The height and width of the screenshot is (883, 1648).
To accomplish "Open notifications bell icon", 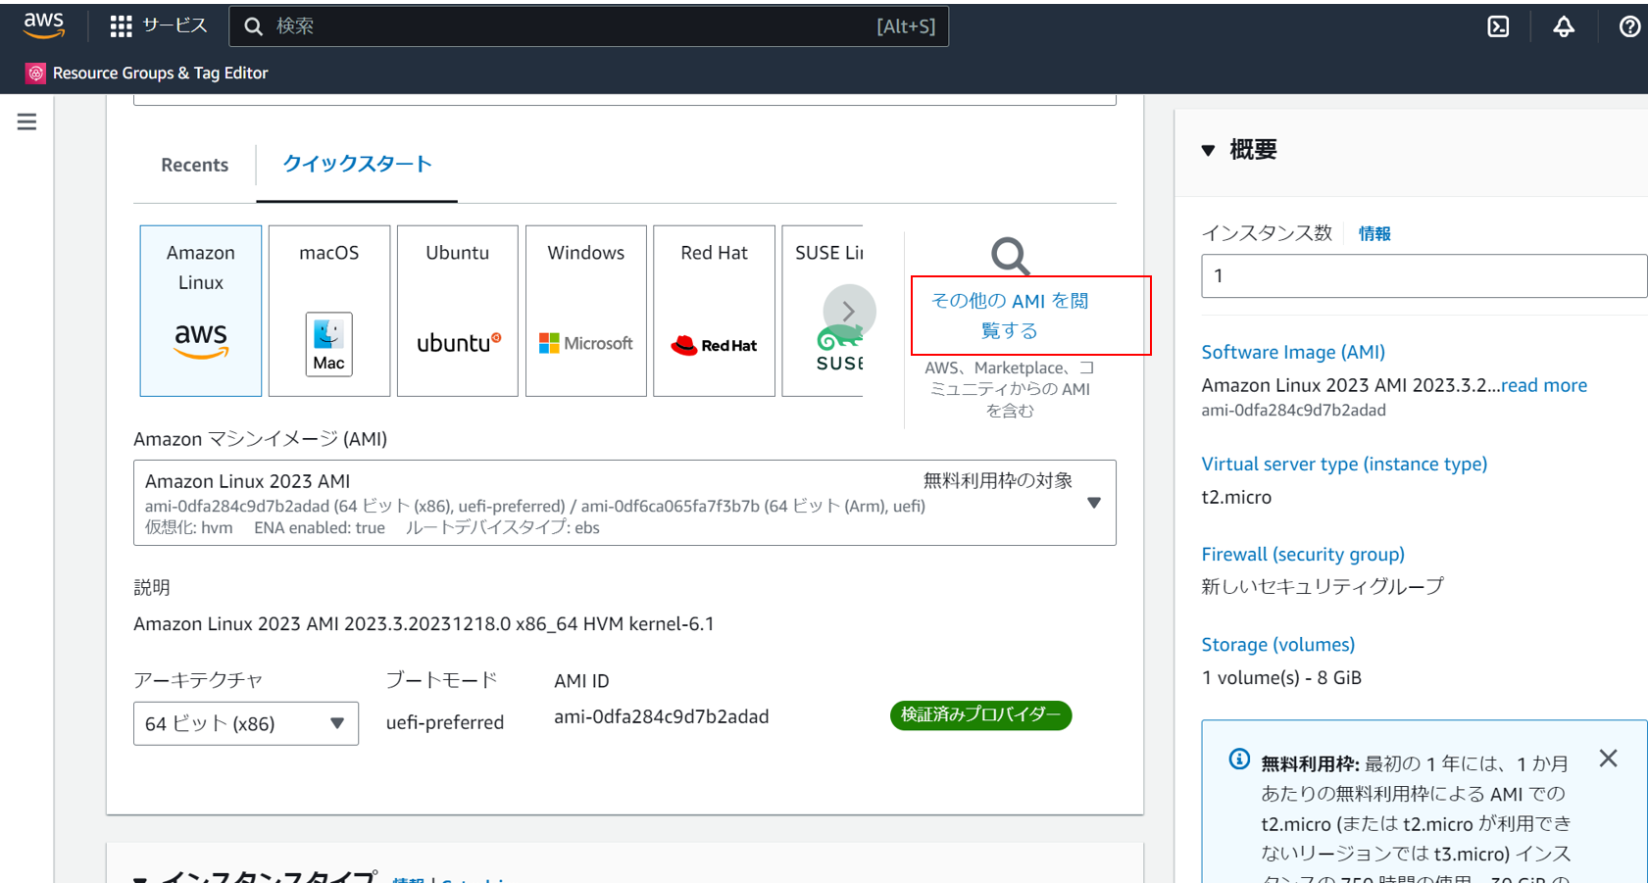I will (x=1564, y=26).
